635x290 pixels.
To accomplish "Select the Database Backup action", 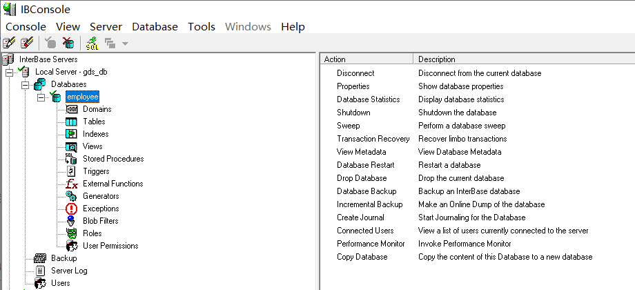I will 367,191.
